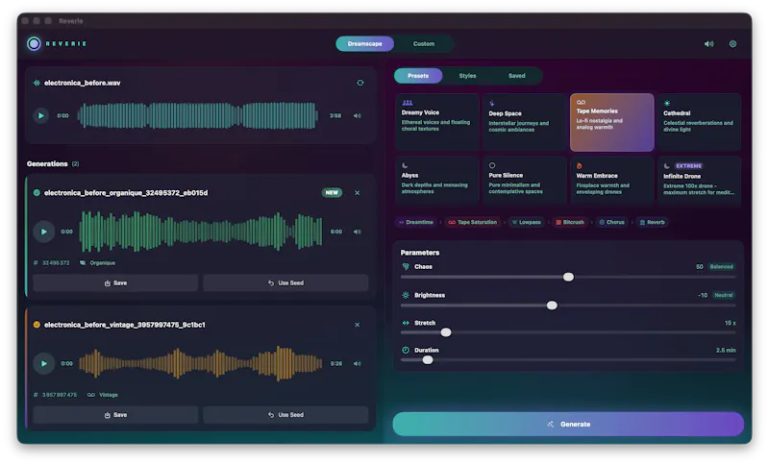Click the Duration clock icon
Image resolution: width=769 pixels, height=465 pixels.
point(406,350)
